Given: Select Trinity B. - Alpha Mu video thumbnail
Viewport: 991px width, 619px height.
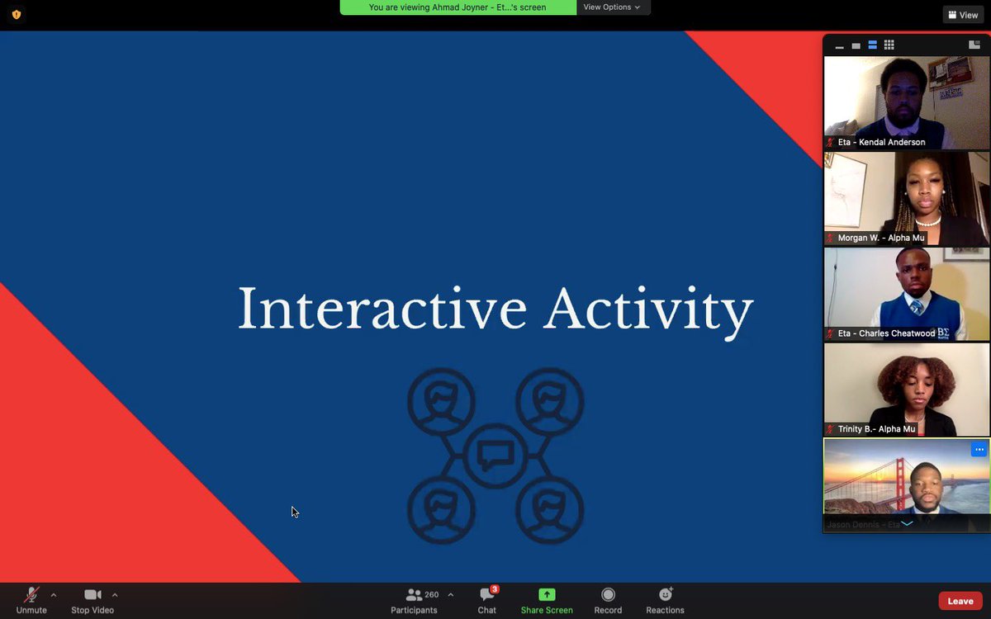Looking at the screenshot, I should point(907,390).
